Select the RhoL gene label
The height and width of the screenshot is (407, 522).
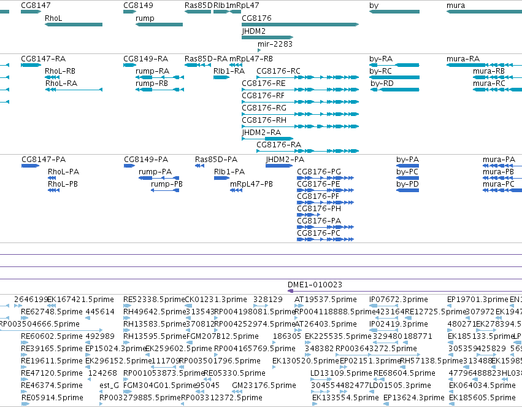click(x=53, y=18)
